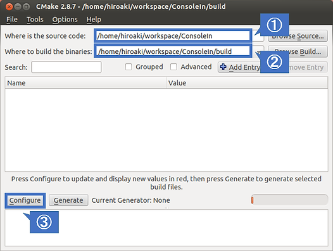
Task: Minimize the CMake window
Action: pos(18,7)
